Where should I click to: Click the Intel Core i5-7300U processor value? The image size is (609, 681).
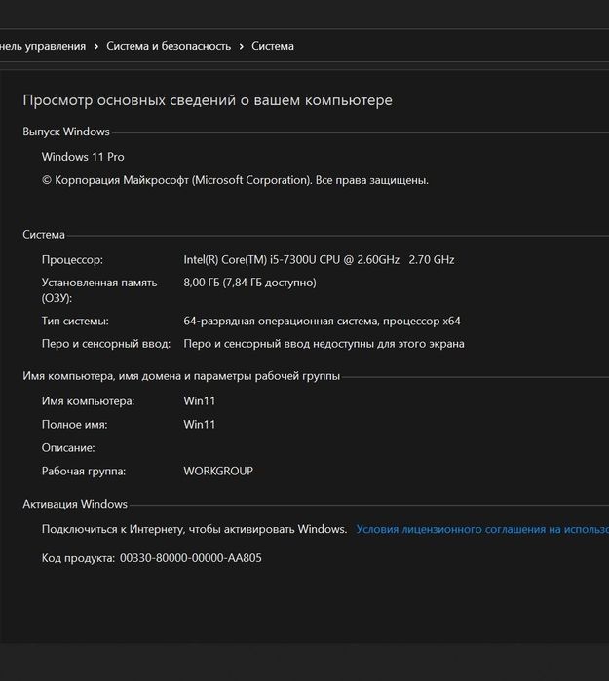coord(319,260)
